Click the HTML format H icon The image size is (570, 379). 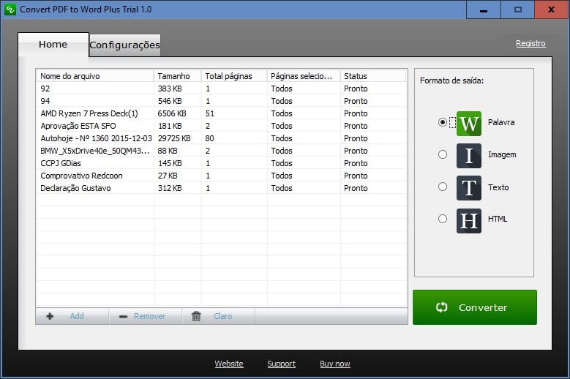[x=468, y=219]
